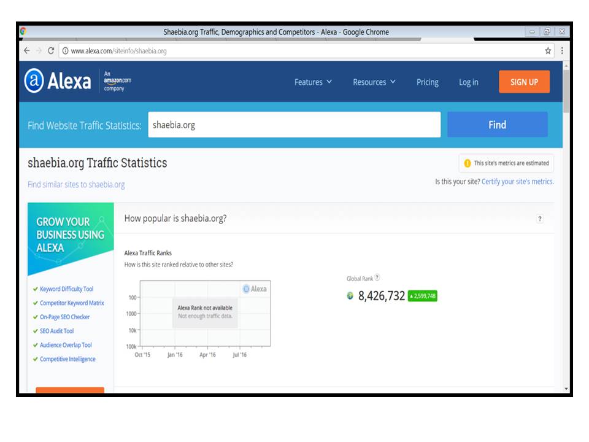
Task: Open Audience Overlap Tool link
Action: click(66, 344)
